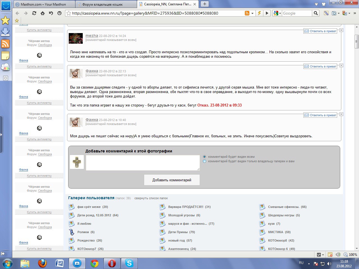Open the RSS feed dropdown arrow
The width and height of the screenshot is (359, 269).
[252, 13]
